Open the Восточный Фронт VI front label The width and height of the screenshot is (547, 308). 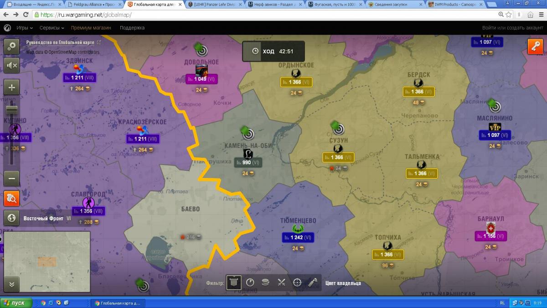(47, 218)
